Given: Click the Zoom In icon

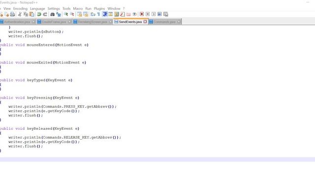Looking at the screenshot, I should coord(66,14).
